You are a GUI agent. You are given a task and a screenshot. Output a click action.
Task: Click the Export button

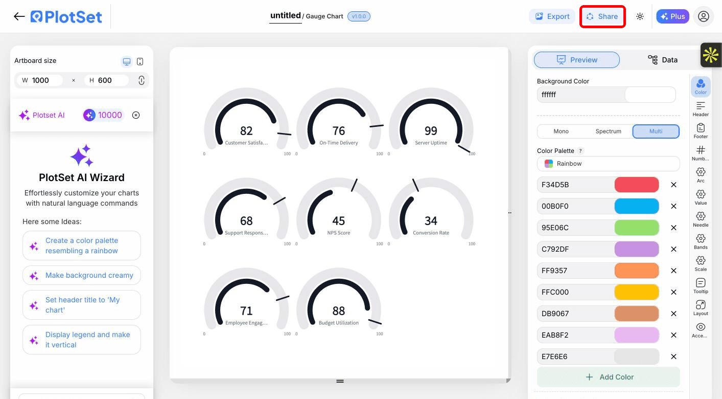point(552,16)
